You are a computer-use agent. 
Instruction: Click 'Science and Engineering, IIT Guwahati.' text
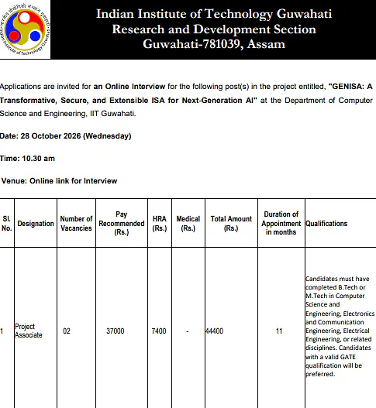tap(67, 114)
